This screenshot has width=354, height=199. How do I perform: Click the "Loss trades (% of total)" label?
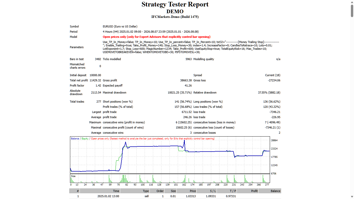click(x=208, y=107)
